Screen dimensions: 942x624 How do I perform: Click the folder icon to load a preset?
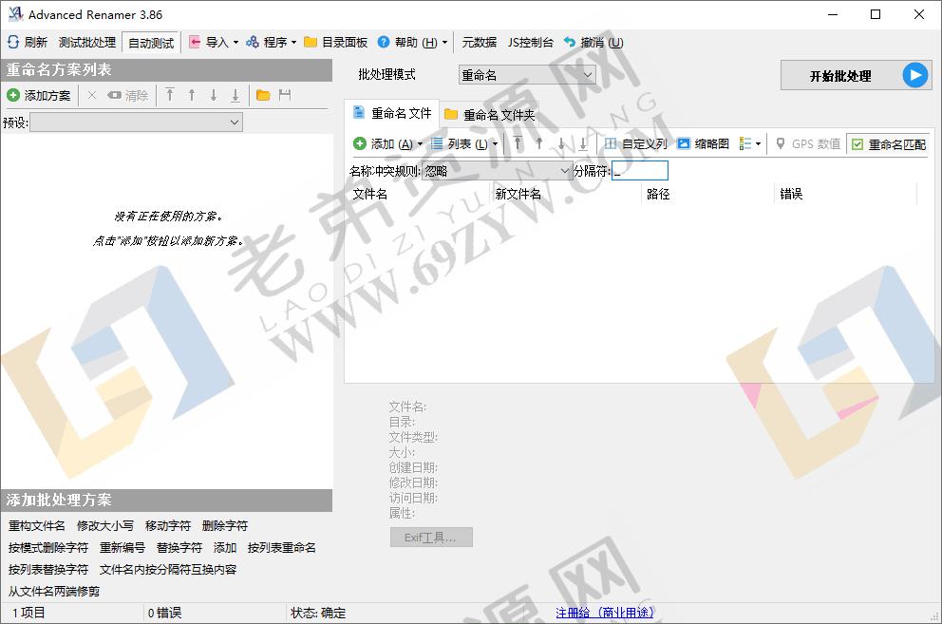[x=262, y=95]
